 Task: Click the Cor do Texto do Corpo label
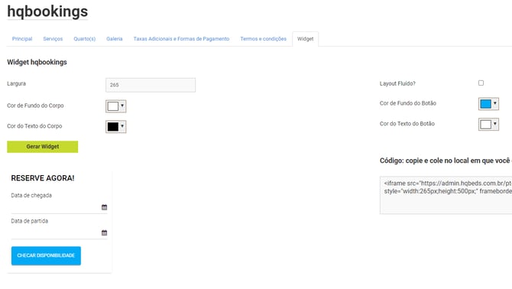[34, 126]
